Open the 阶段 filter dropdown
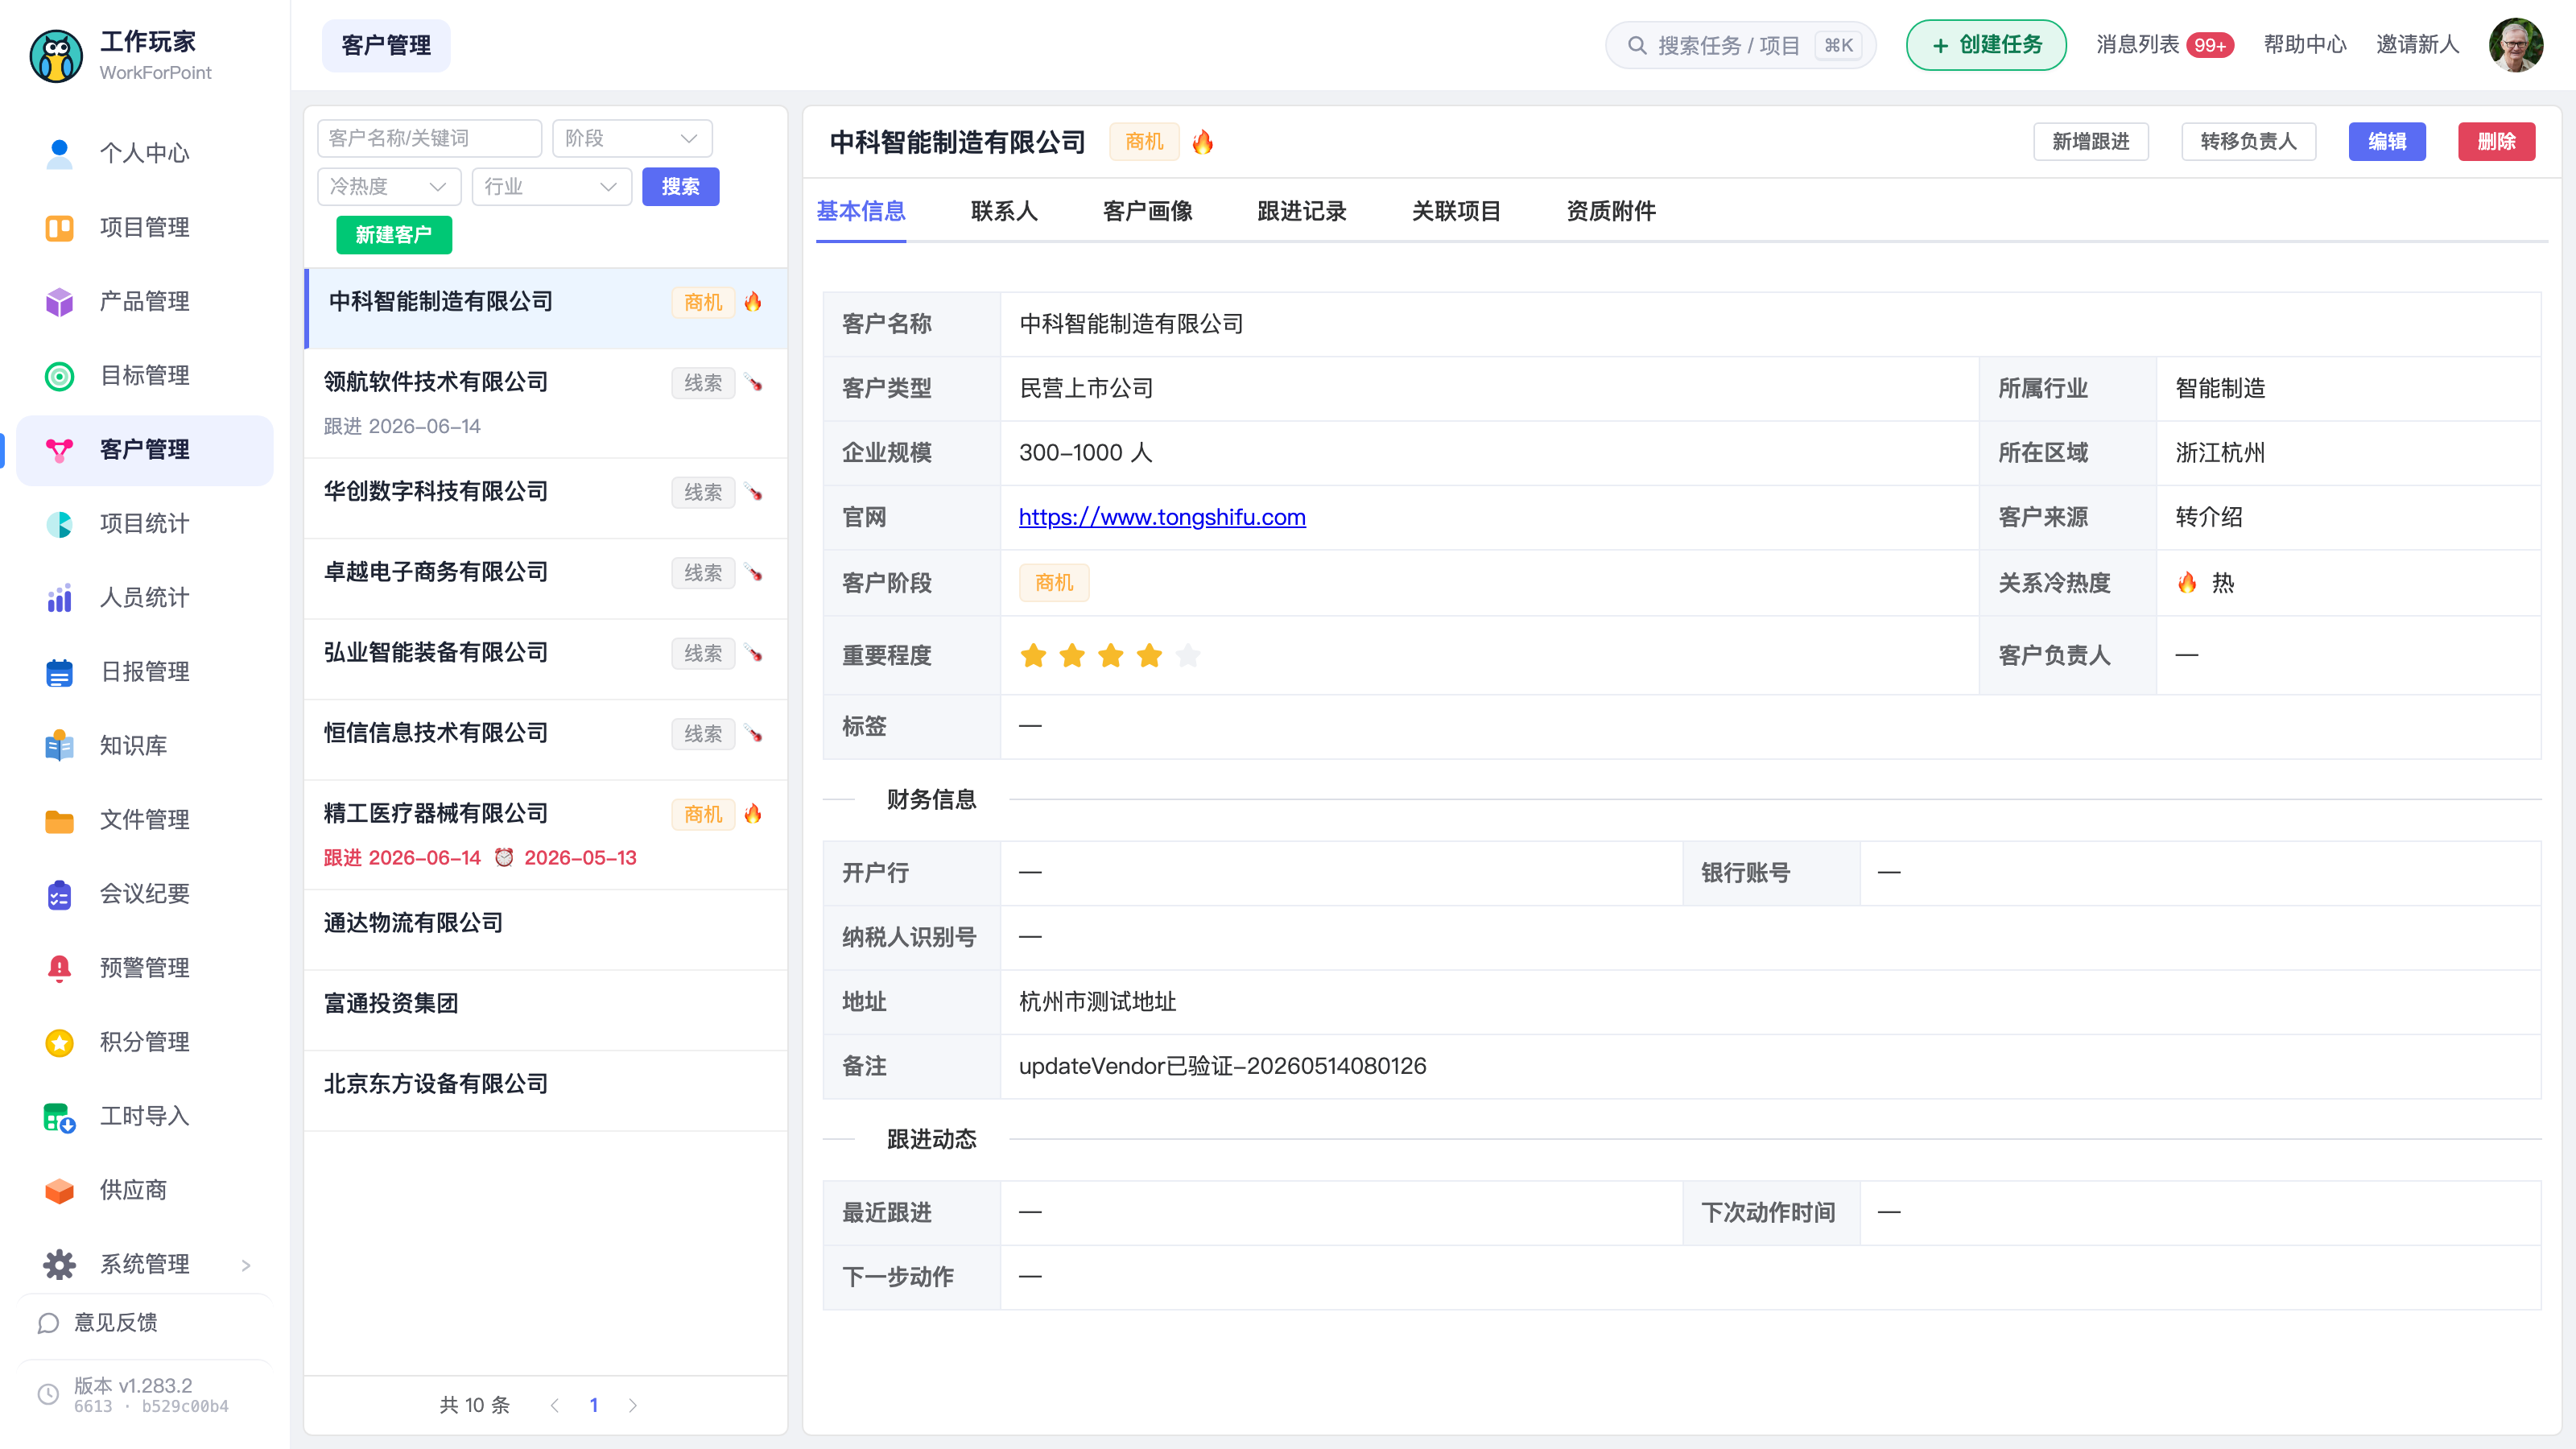The width and height of the screenshot is (2576, 1449). coord(632,138)
